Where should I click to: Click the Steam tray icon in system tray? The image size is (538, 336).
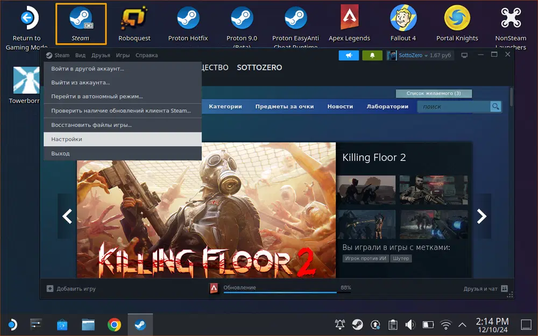click(x=357, y=325)
